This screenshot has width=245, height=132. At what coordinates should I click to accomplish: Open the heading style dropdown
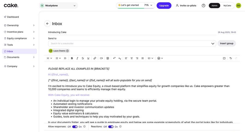50,58
